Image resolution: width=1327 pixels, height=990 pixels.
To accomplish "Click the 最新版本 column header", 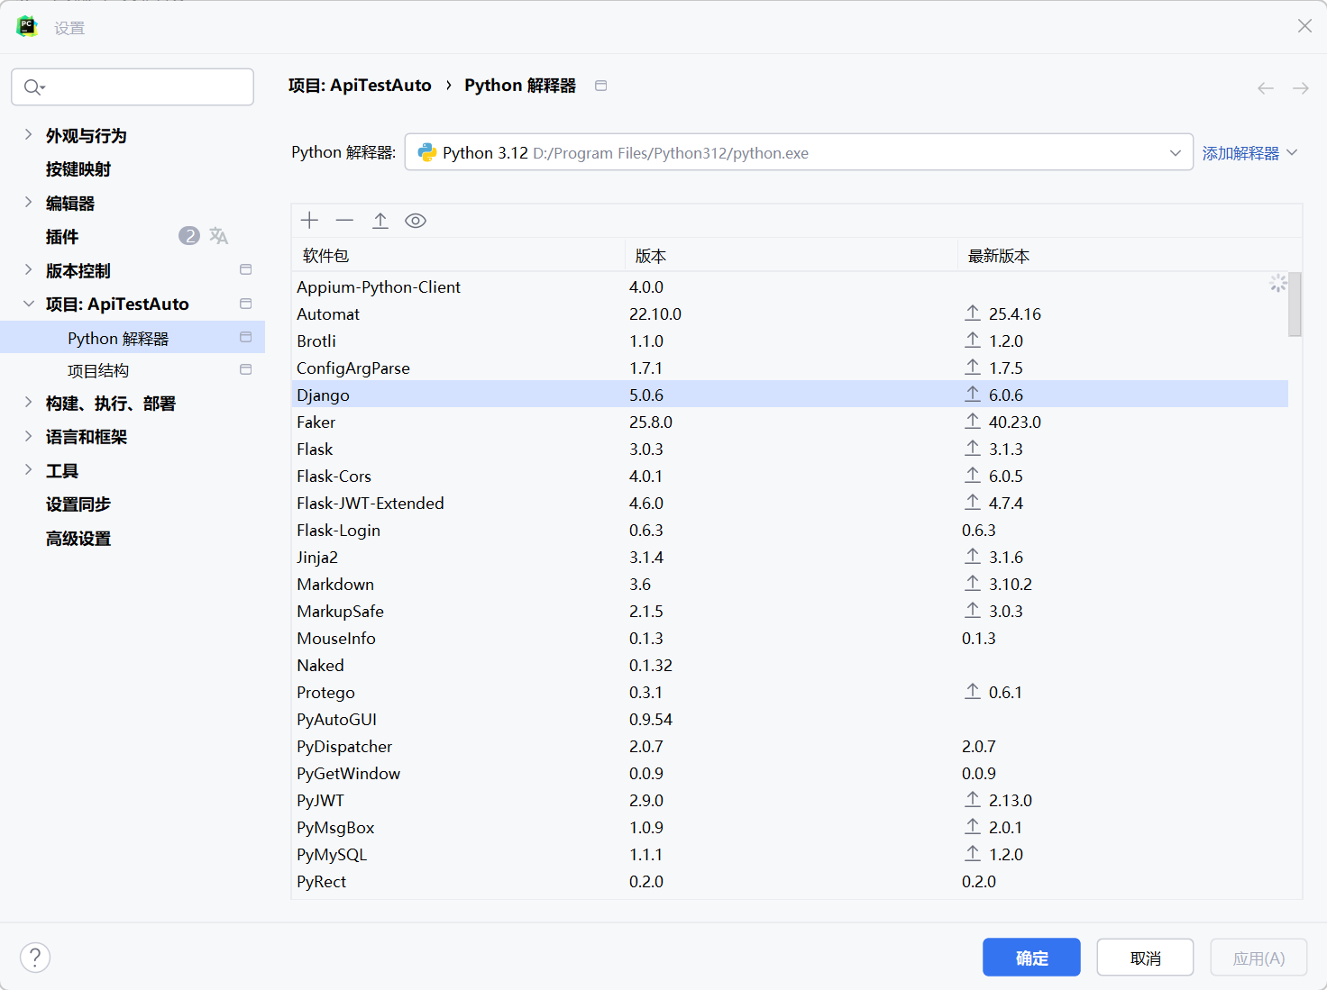I will pyautogui.click(x=1130, y=256).
